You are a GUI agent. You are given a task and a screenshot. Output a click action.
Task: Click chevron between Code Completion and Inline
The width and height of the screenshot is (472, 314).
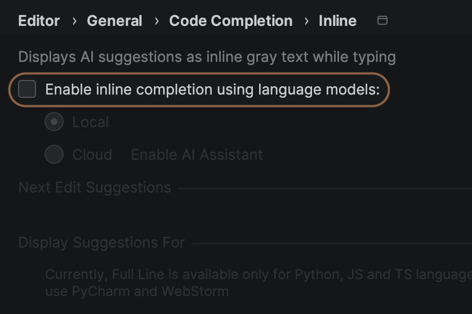(x=306, y=21)
